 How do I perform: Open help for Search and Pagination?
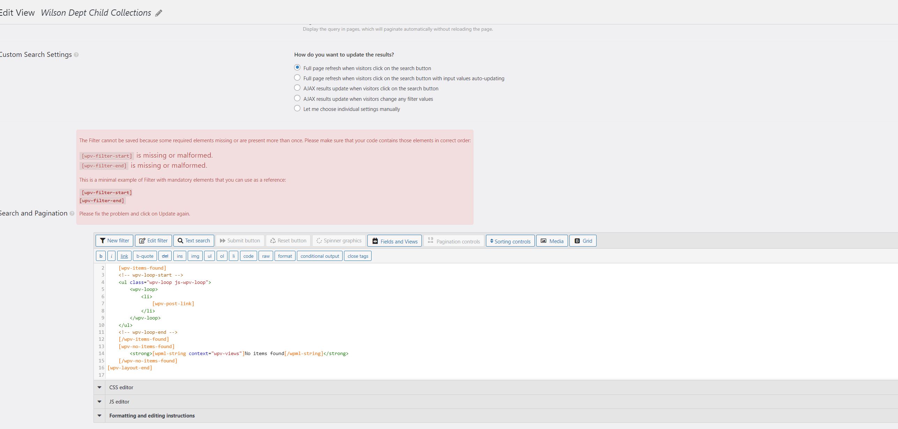click(x=72, y=213)
